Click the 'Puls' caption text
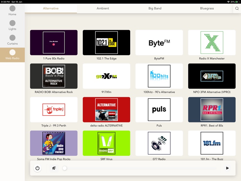The height and width of the screenshot is (181, 241). [x=159, y=126]
